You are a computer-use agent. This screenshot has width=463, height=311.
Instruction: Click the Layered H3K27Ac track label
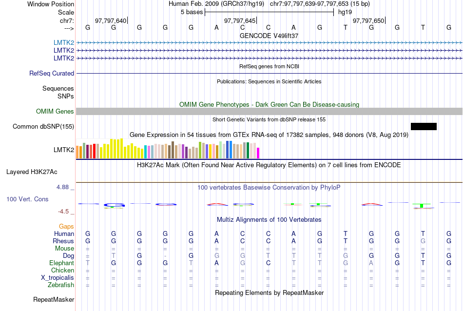pyautogui.click(x=32, y=172)
